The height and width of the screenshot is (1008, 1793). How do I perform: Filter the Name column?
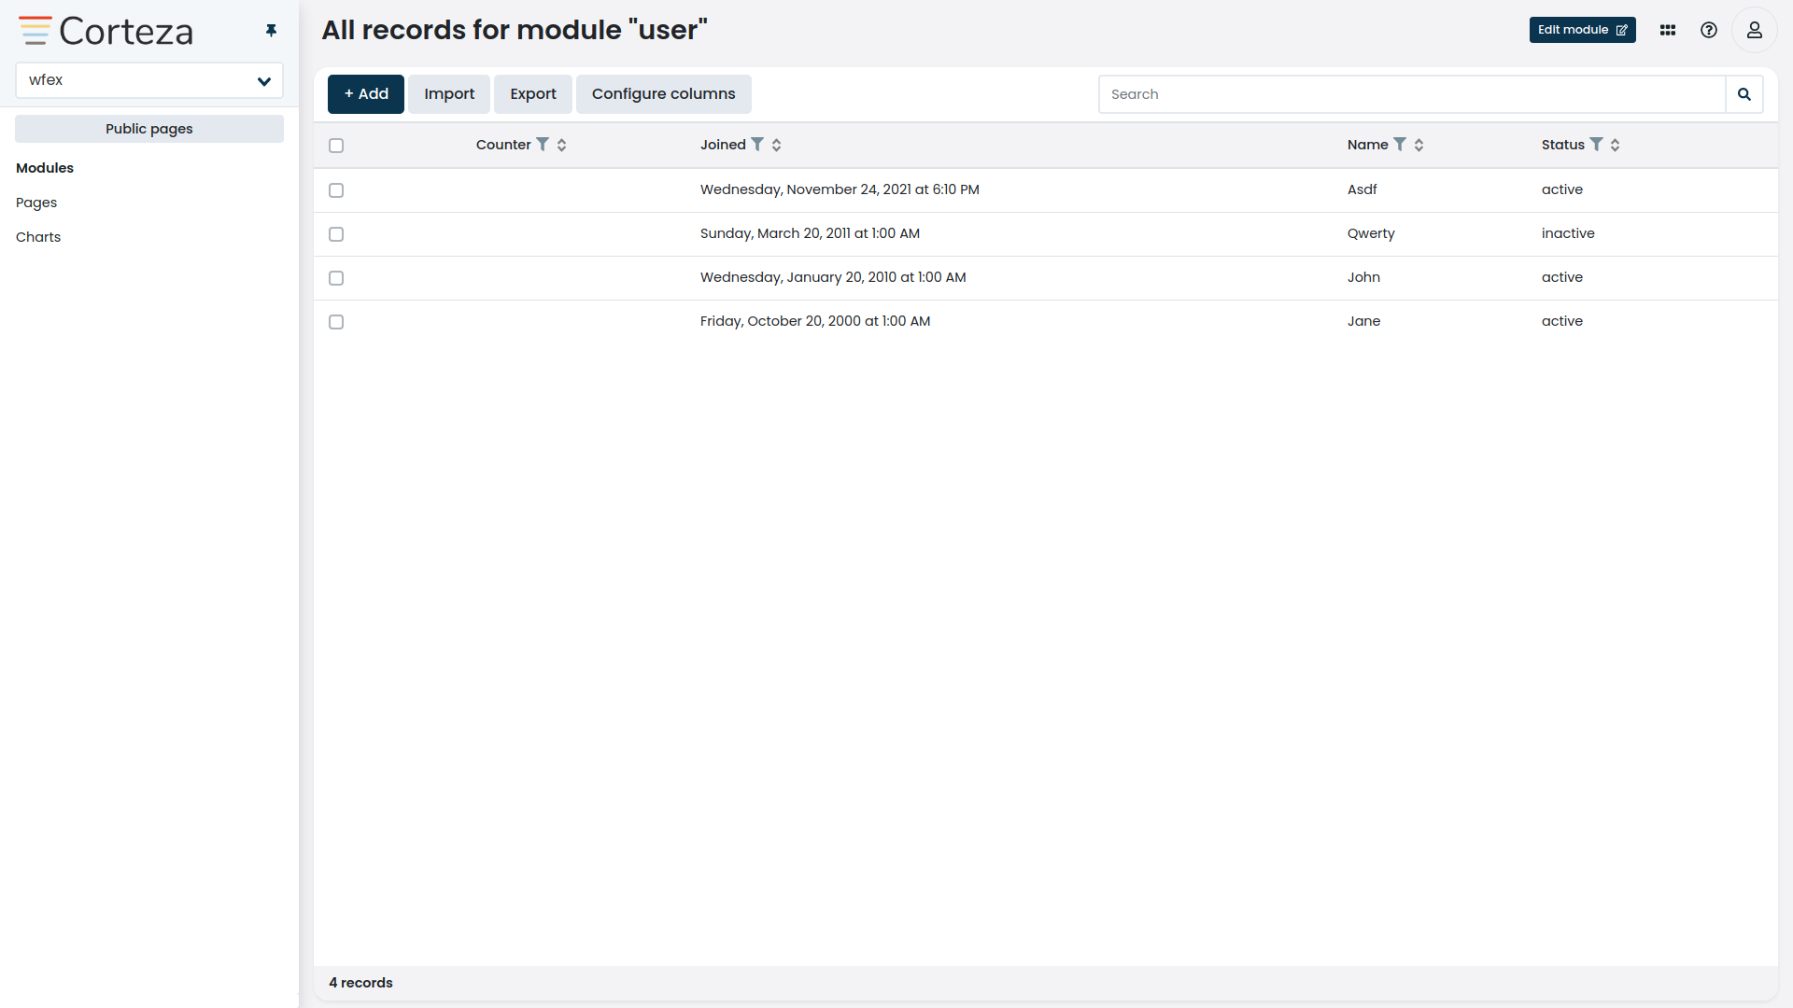tap(1400, 145)
